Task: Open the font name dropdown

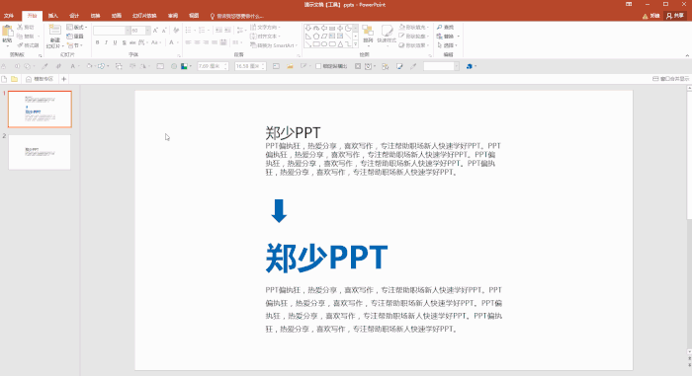Action: tap(128, 31)
